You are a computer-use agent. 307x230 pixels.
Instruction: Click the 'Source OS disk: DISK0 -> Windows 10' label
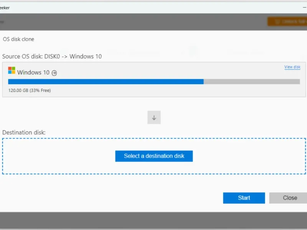tap(52, 56)
